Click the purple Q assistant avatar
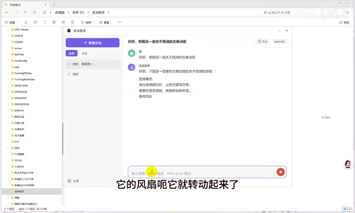Screen dimensions: 355x213 coord(131,67)
